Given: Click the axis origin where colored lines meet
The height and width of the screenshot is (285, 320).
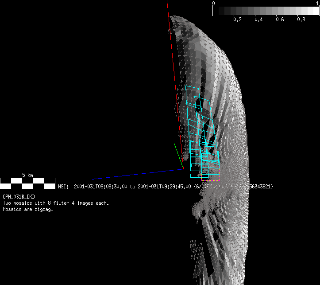Looking at the screenshot, I should (183, 168).
